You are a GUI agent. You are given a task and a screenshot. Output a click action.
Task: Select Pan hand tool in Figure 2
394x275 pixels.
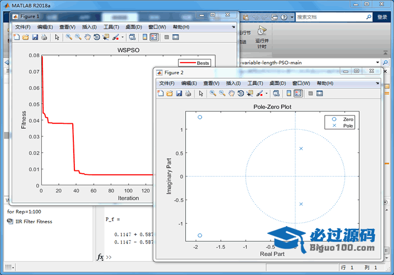231,94
